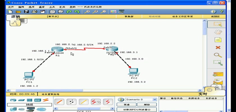Image resolution: width=236 pixels, height=112 pixels.
Task: Select the Inspect magnifier tool in right panel
Action: coord(218,55)
